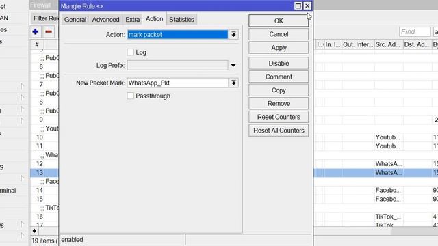
Task: Maximize the Mangle Rule dialog
Action: point(298,6)
